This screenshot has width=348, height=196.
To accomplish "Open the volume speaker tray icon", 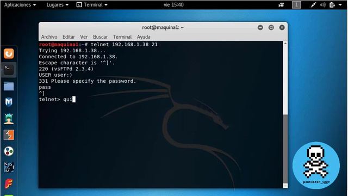I will pos(323,5).
